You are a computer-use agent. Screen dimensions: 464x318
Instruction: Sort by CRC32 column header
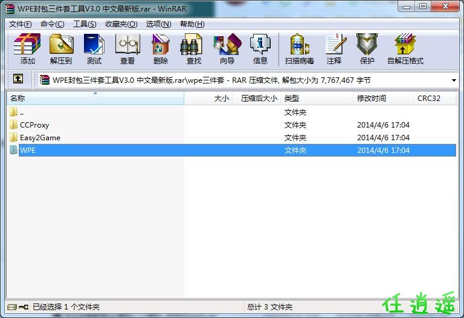tap(435, 99)
